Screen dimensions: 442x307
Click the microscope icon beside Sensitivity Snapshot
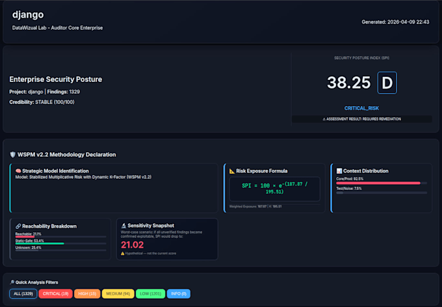123,226
